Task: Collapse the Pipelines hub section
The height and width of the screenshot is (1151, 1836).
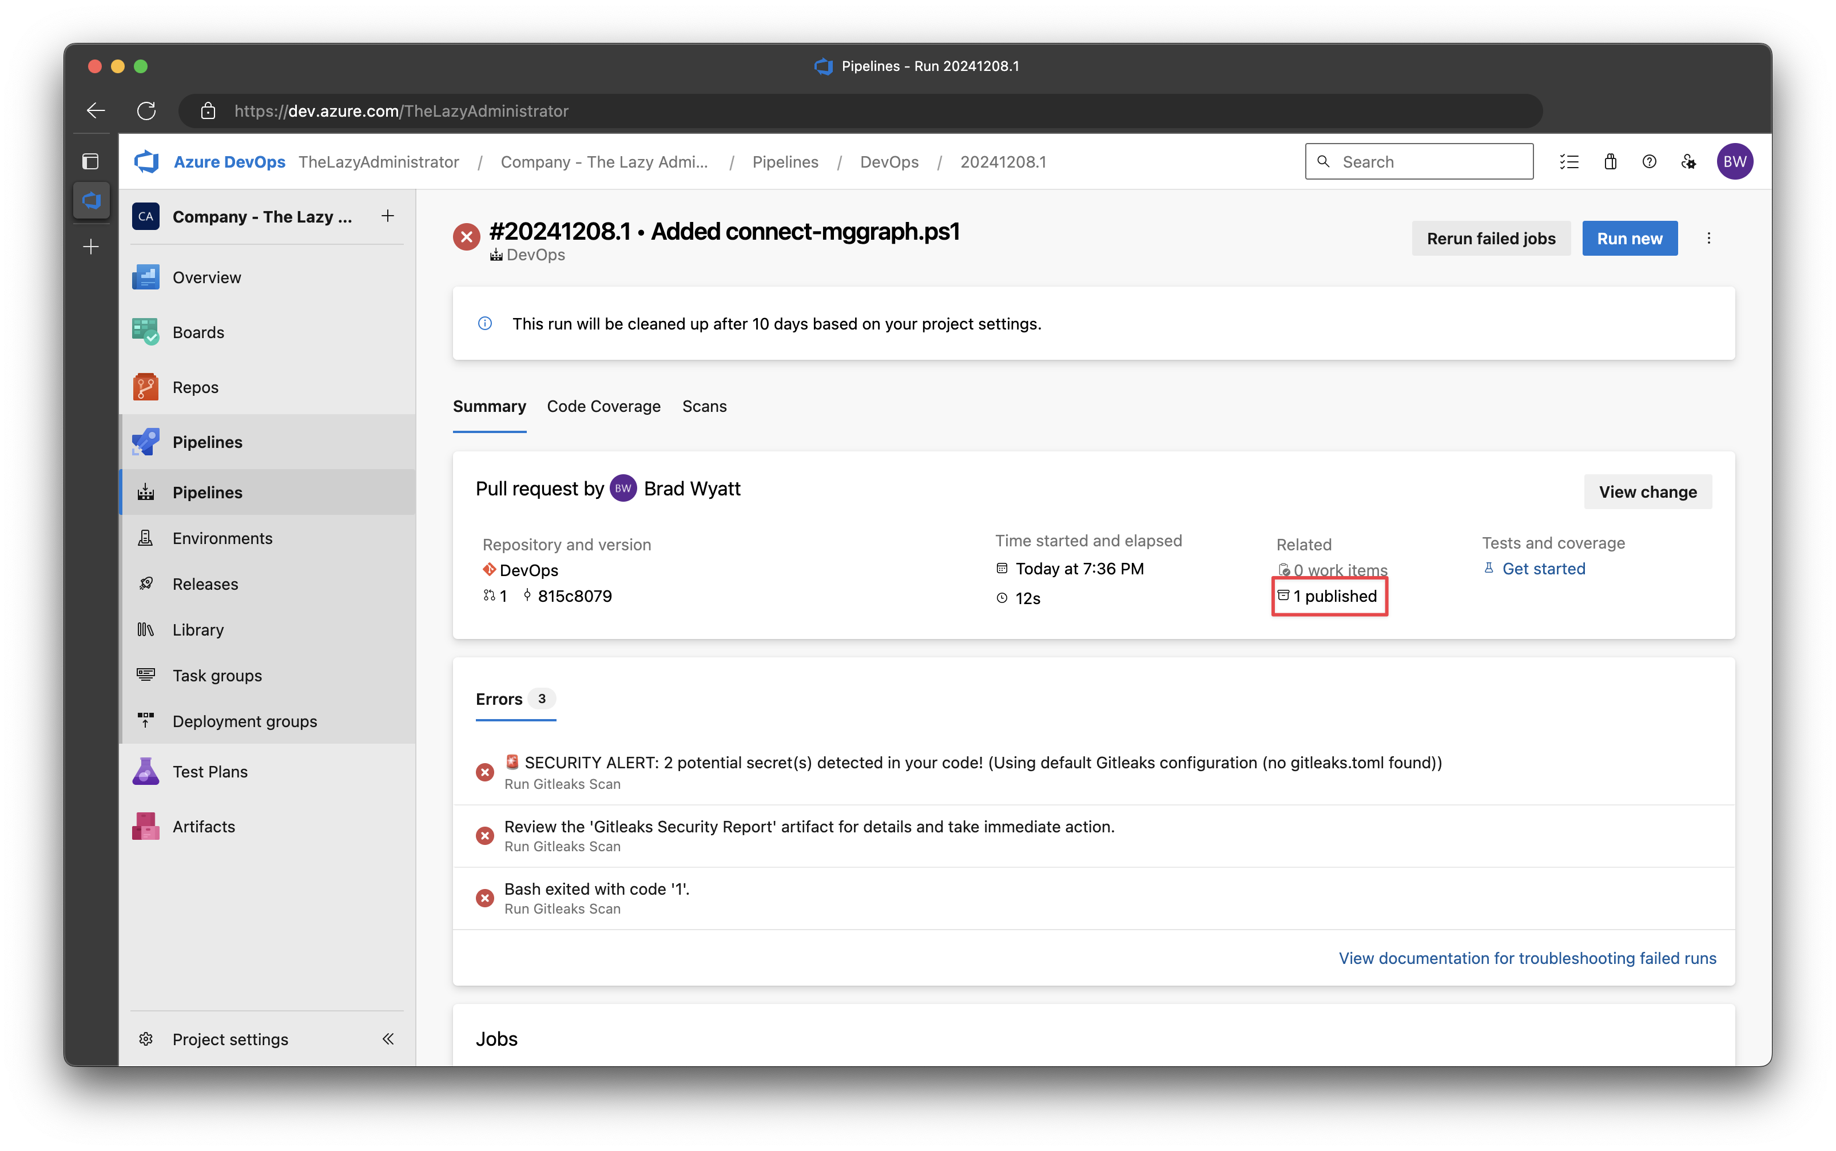Action: point(268,442)
